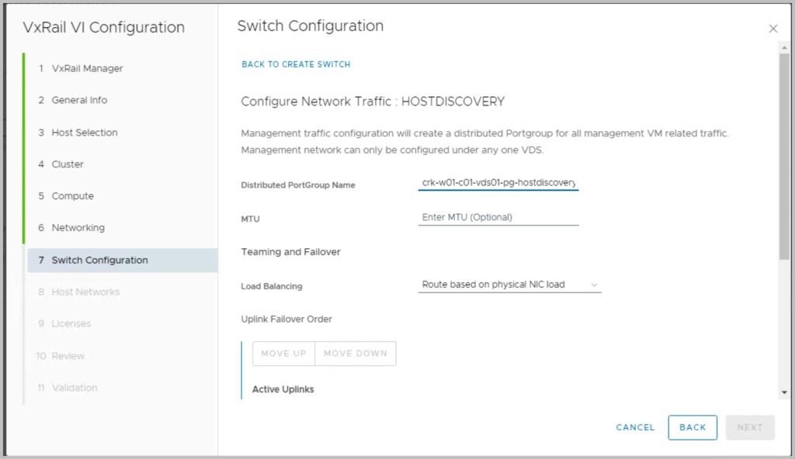Viewport: 795px width, 459px height.
Task: Click the vertical scrollbar of the dialog
Action: pos(784,155)
